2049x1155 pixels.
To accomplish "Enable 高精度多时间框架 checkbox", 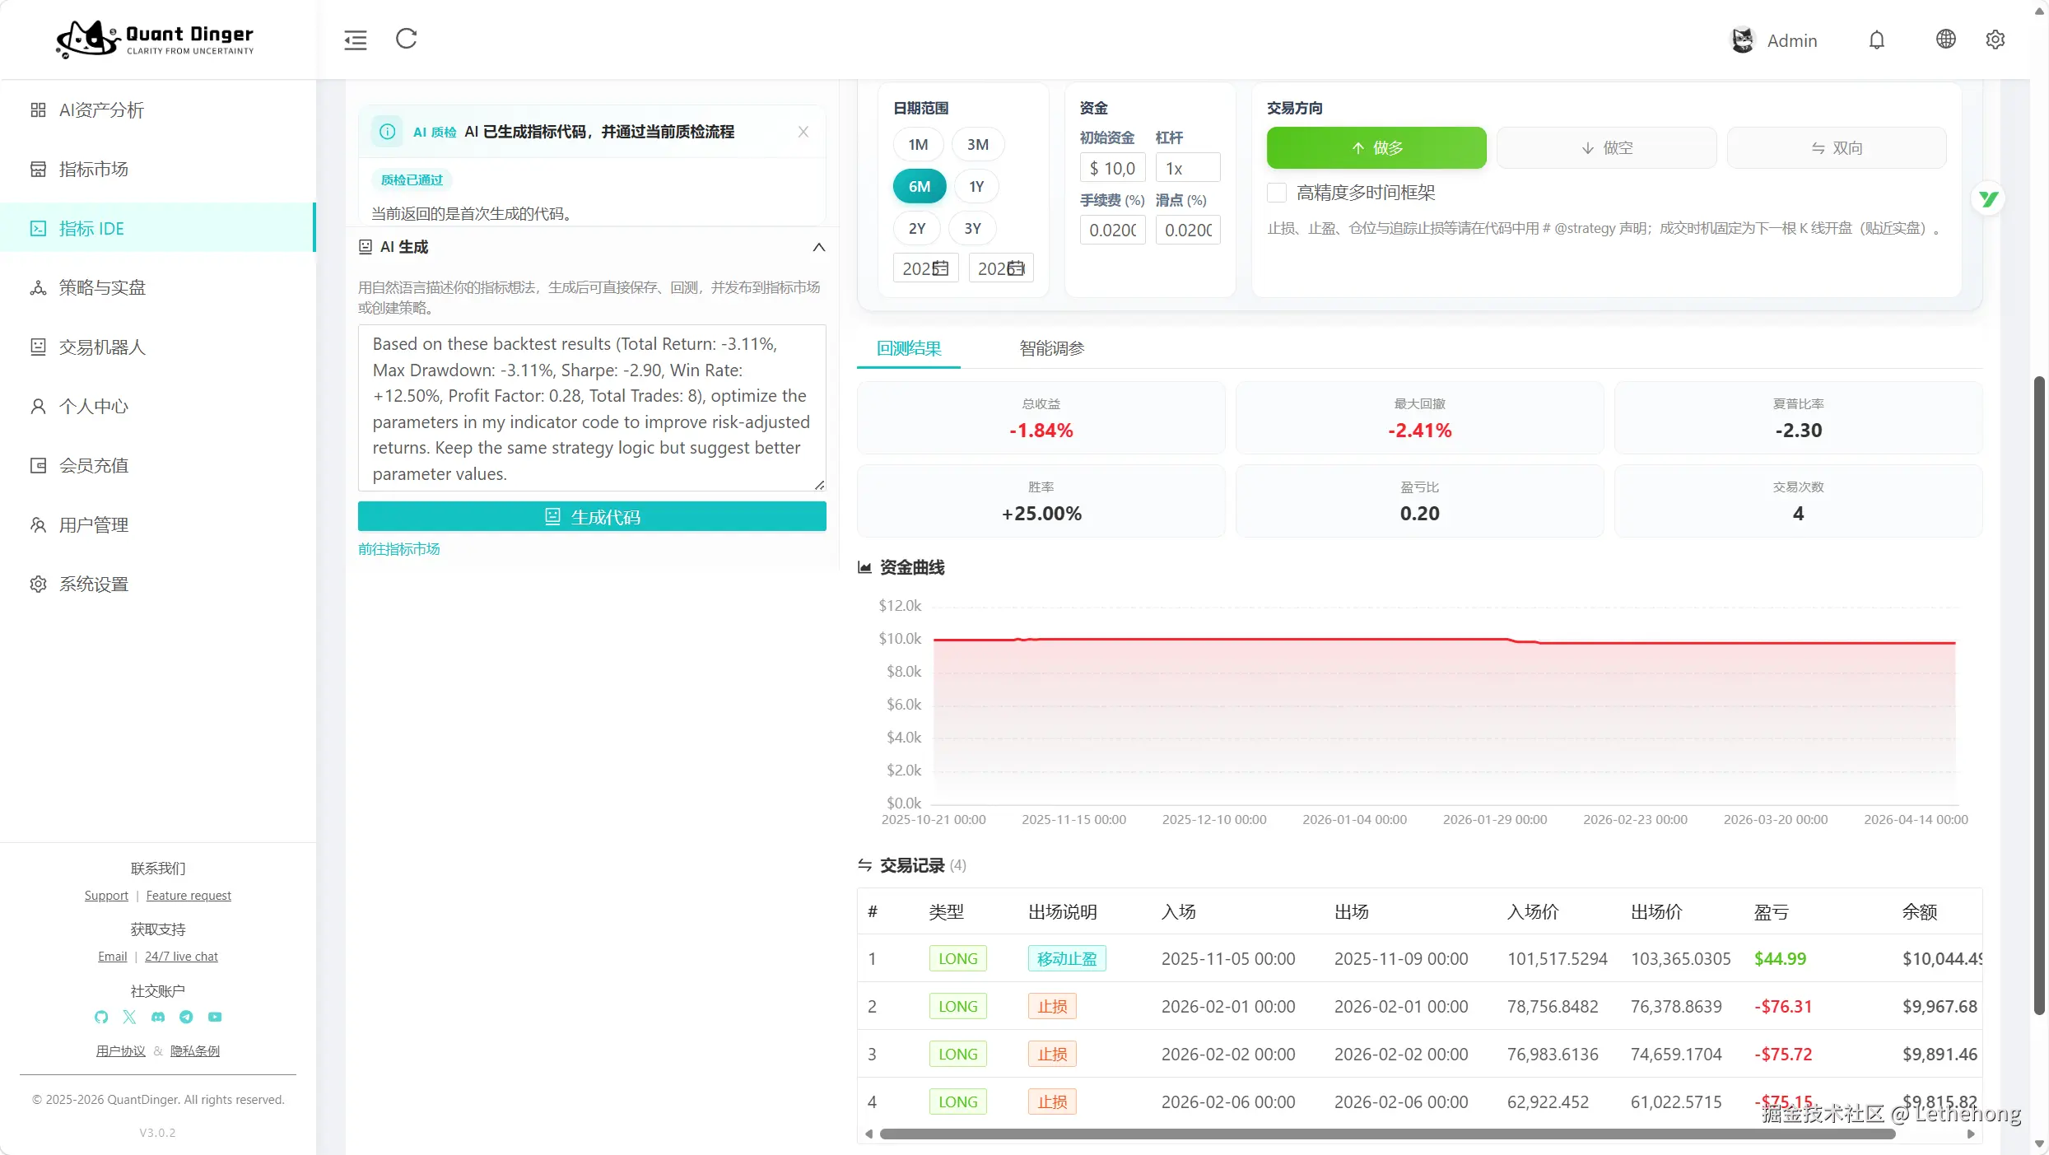I will [1277, 193].
